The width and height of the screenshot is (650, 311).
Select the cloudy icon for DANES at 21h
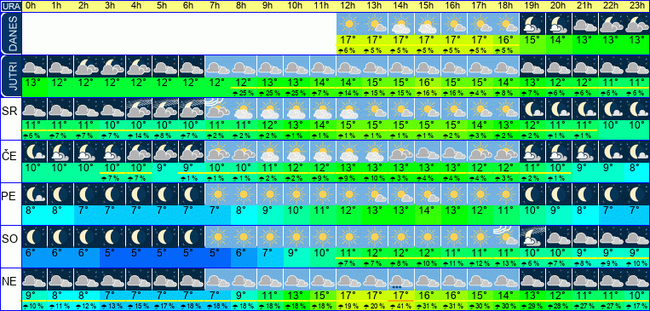(585, 24)
